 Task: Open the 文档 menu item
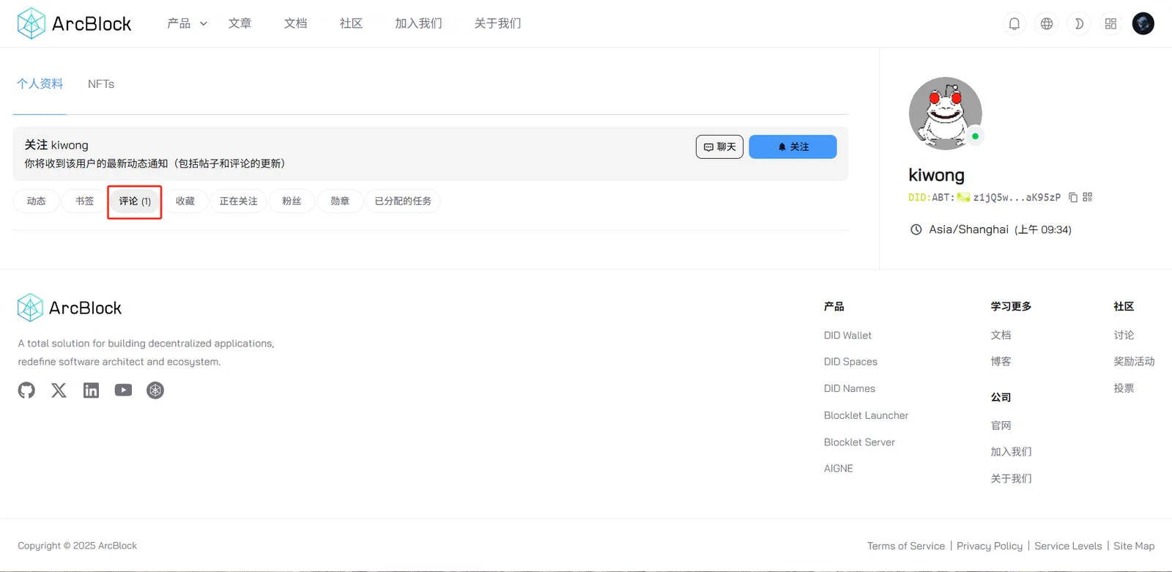295,23
